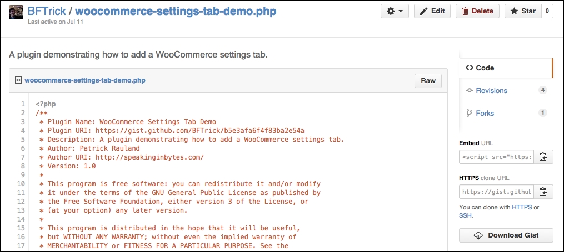The height and width of the screenshot is (252, 564).
Task: Click the HTTPS clone URL field
Action: 496,192
